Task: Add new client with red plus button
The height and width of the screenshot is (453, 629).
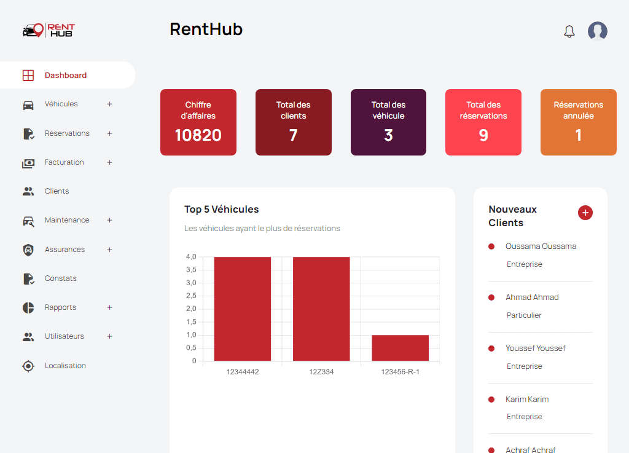Action: pos(585,213)
